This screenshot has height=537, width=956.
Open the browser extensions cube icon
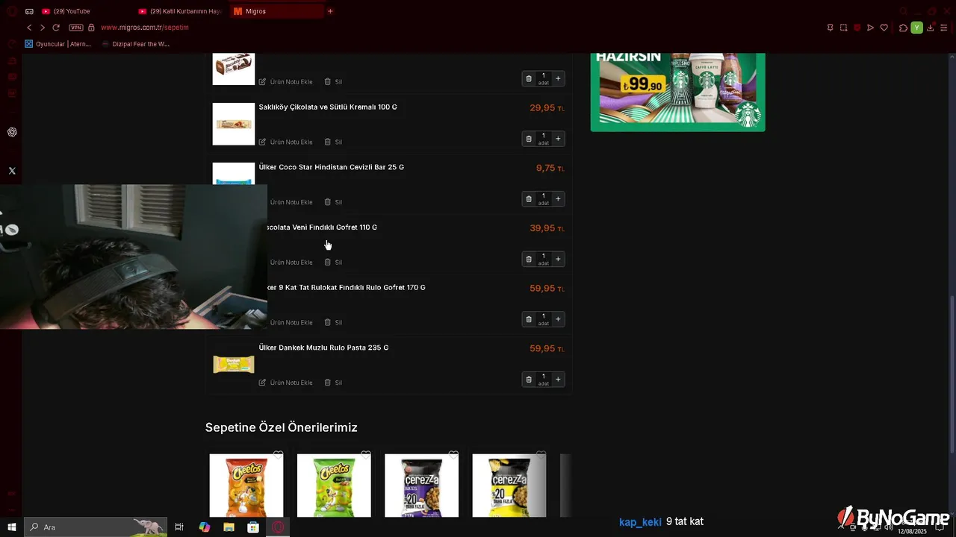point(903,28)
